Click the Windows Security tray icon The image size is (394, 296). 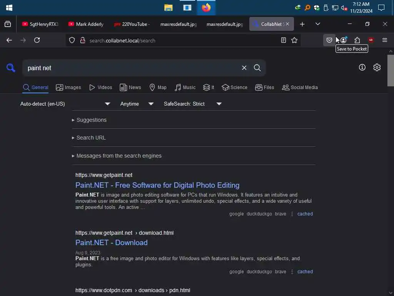[317, 8]
